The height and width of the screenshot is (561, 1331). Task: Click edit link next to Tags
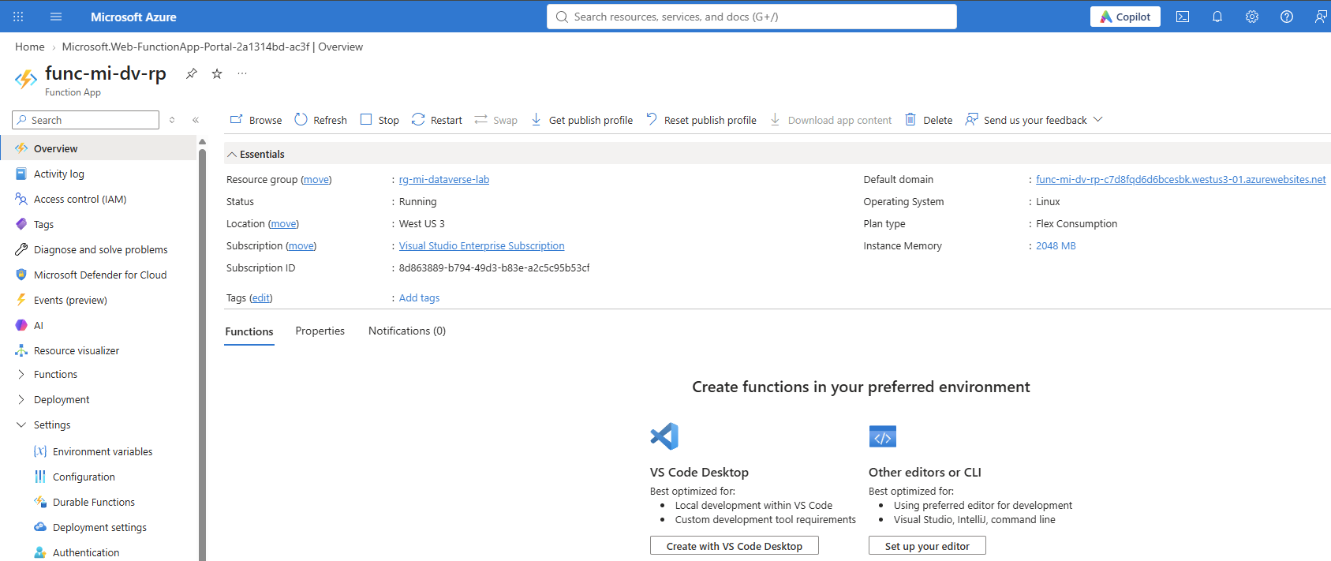pos(261,298)
